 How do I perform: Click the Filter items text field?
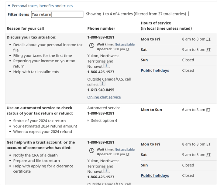57,14
